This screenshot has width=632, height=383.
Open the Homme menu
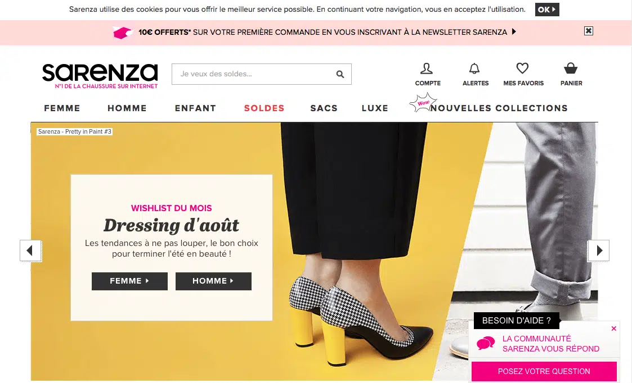click(x=127, y=108)
